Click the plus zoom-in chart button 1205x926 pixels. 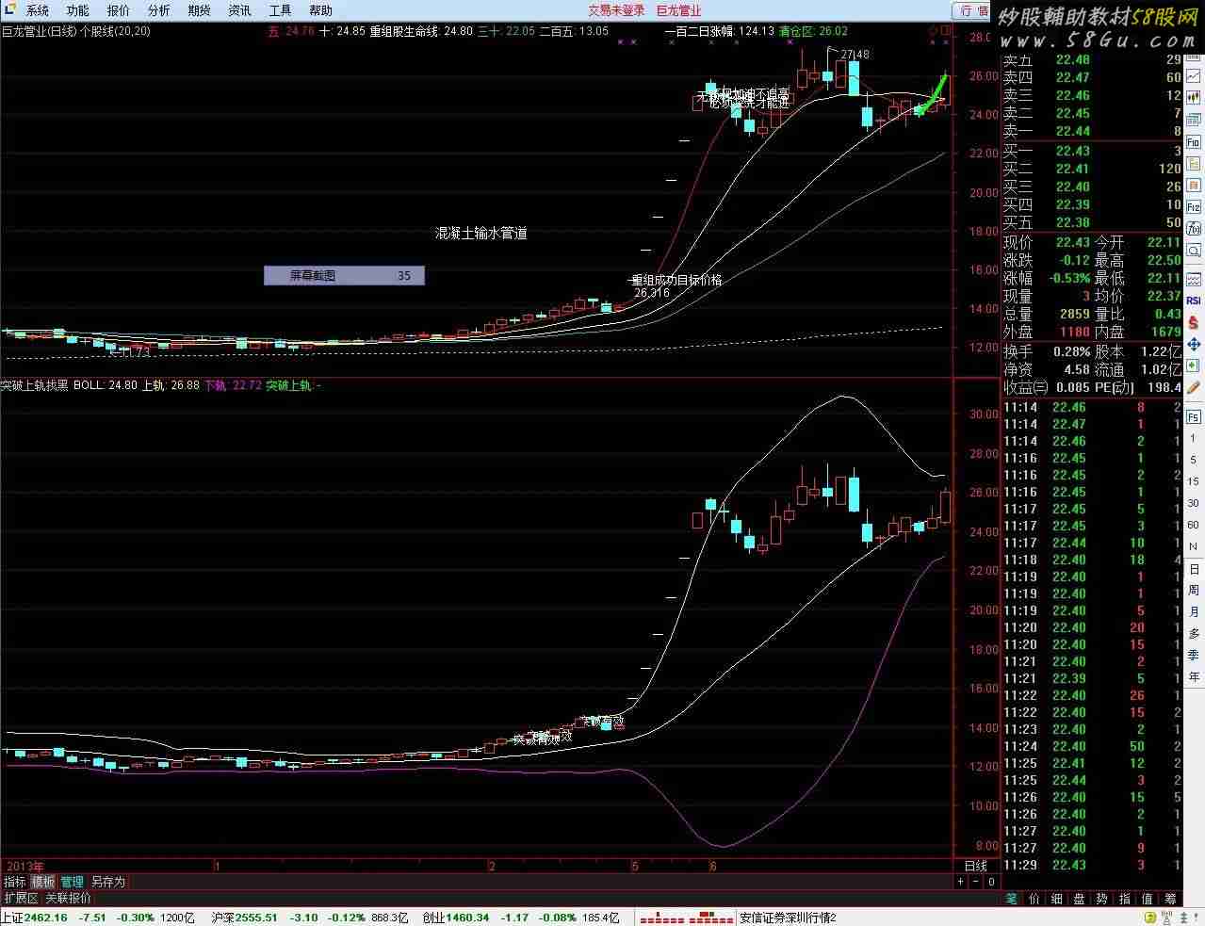point(961,882)
